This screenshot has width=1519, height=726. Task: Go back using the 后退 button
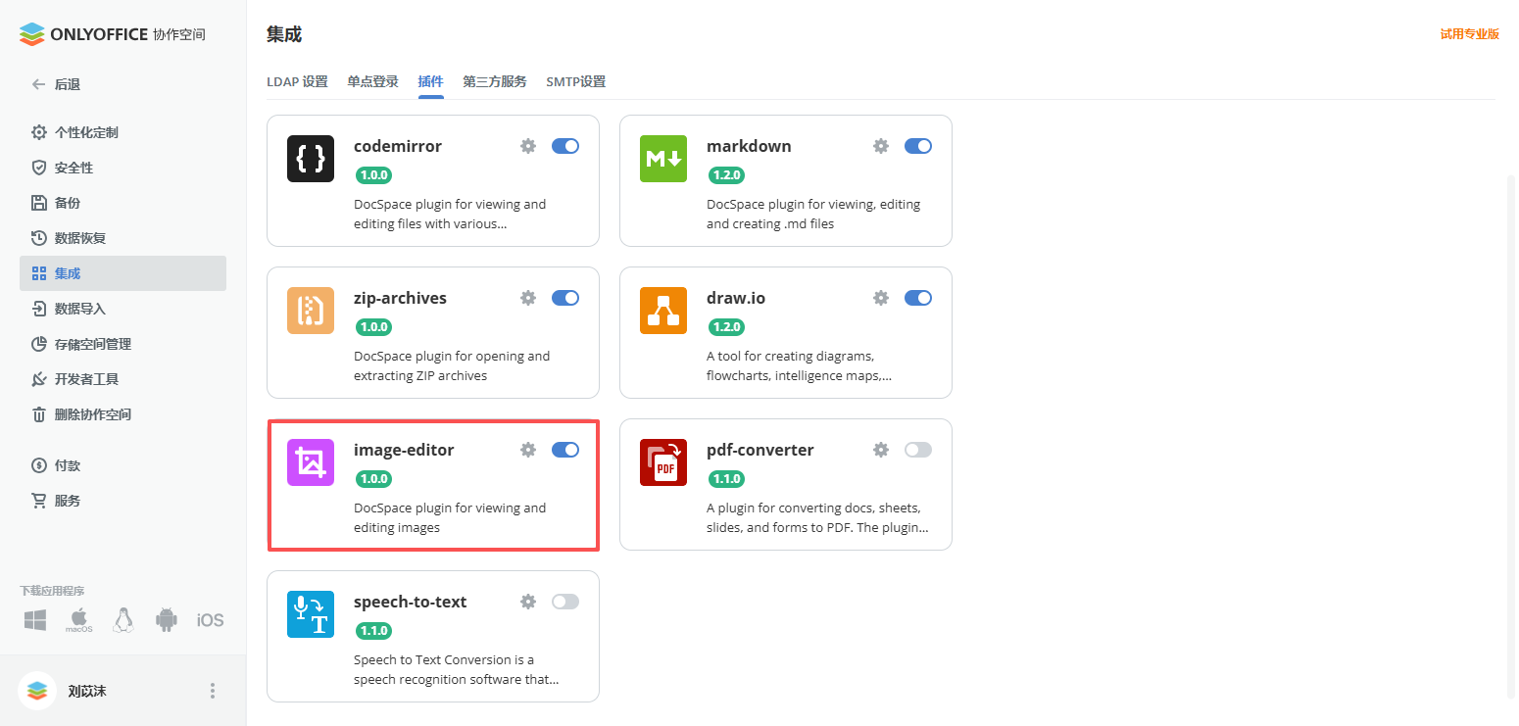[x=57, y=84]
